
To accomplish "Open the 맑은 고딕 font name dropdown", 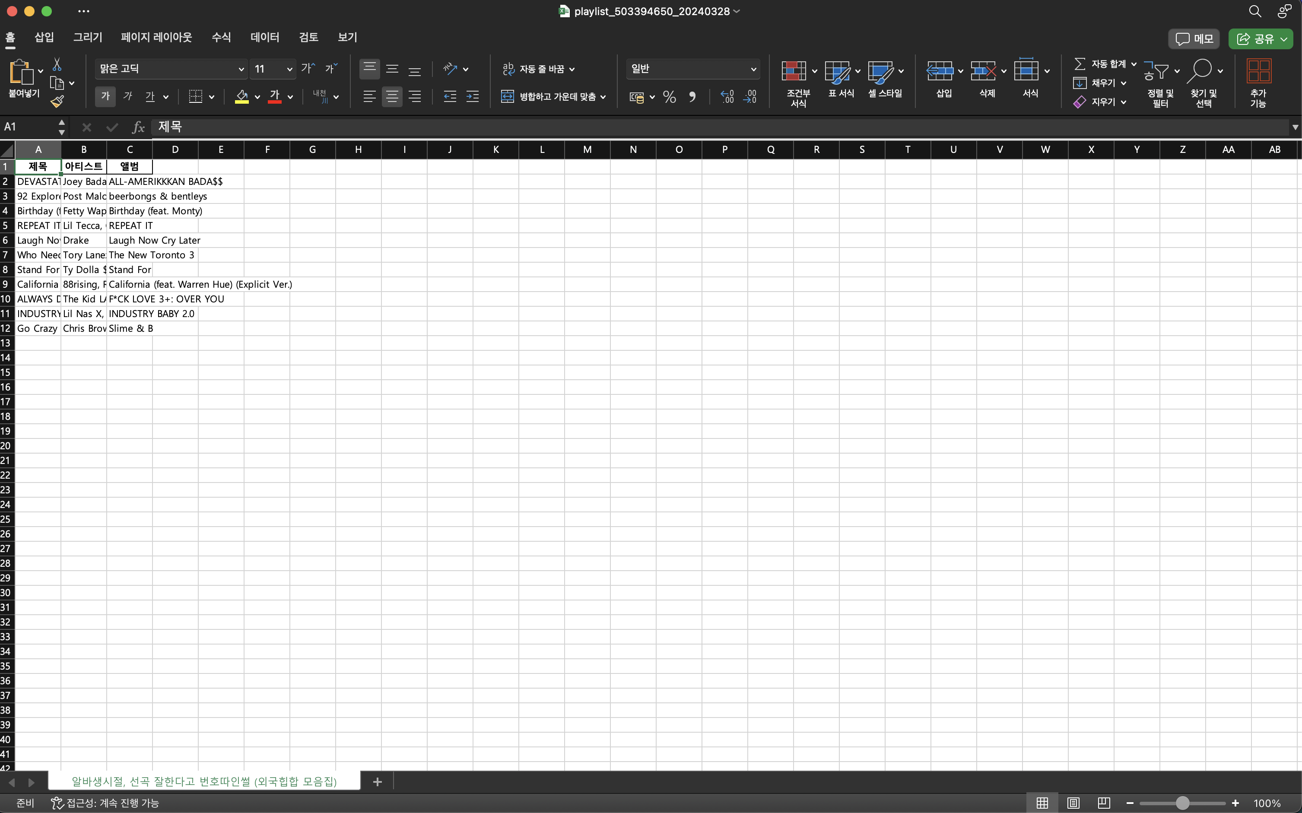I will point(241,69).
